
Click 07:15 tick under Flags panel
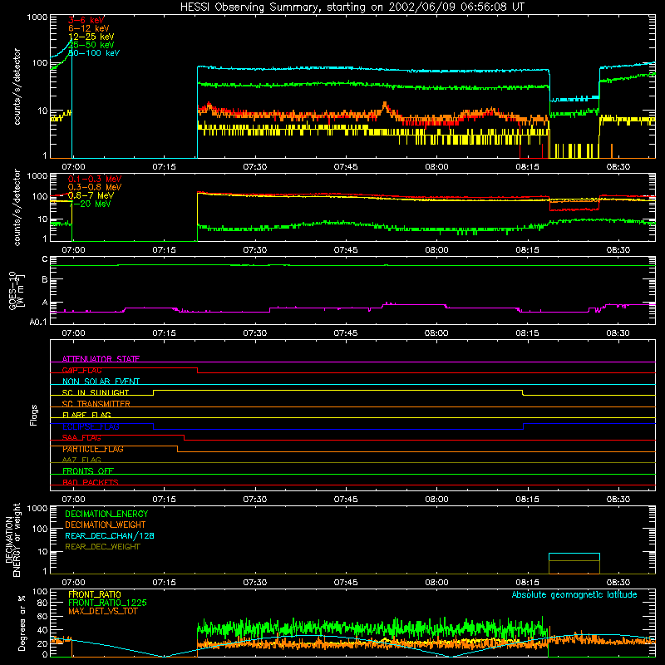point(164,500)
